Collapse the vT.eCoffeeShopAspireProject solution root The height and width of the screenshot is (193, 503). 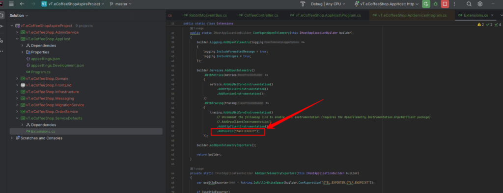pos(12,26)
